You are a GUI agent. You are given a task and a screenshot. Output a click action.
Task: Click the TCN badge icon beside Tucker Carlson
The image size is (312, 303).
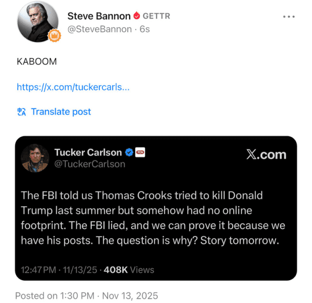point(141,153)
